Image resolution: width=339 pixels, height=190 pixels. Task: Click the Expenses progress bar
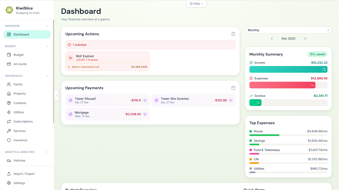pos(282,85)
